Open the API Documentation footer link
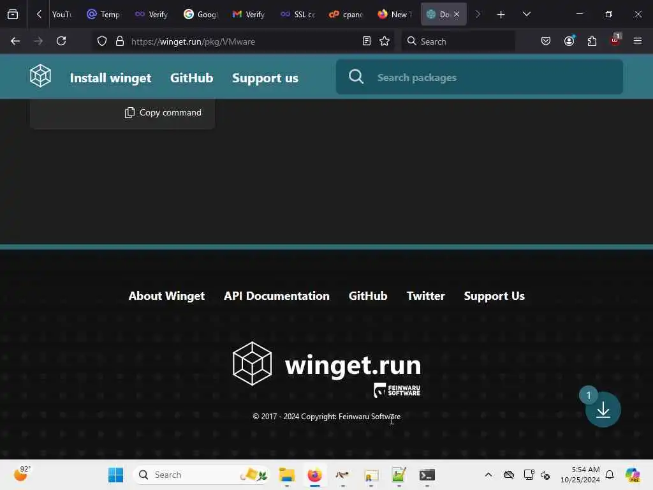The height and width of the screenshot is (490, 653). click(x=277, y=296)
